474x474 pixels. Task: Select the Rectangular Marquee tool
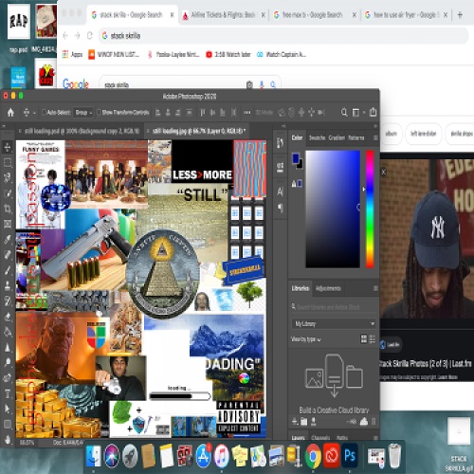coord(8,163)
